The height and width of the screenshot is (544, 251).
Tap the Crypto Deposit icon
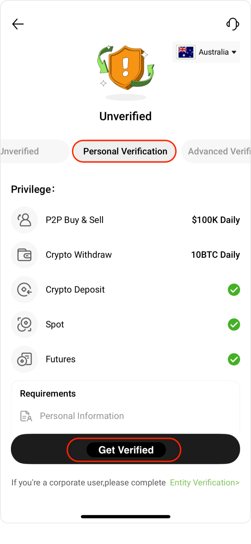tap(24, 289)
